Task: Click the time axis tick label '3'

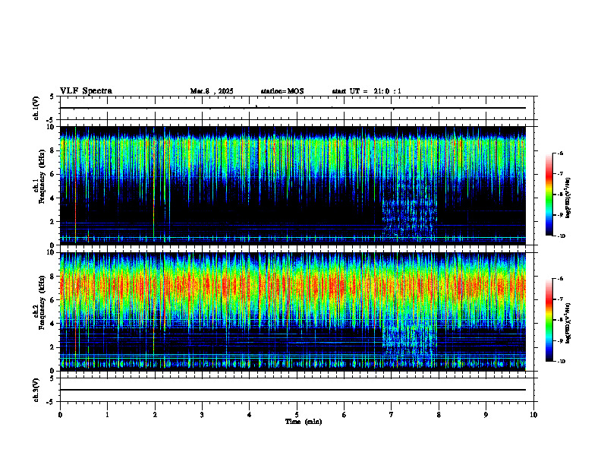Action: click(202, 415)
